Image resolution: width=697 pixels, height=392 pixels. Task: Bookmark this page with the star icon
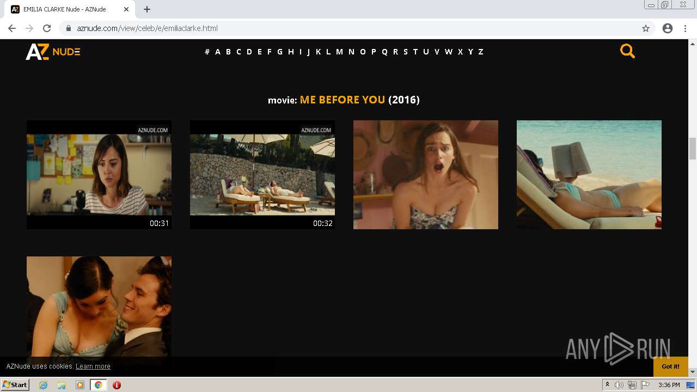pyautogui.click(x=646, y=28)
